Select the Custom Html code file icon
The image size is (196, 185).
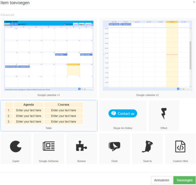(180, 147)
